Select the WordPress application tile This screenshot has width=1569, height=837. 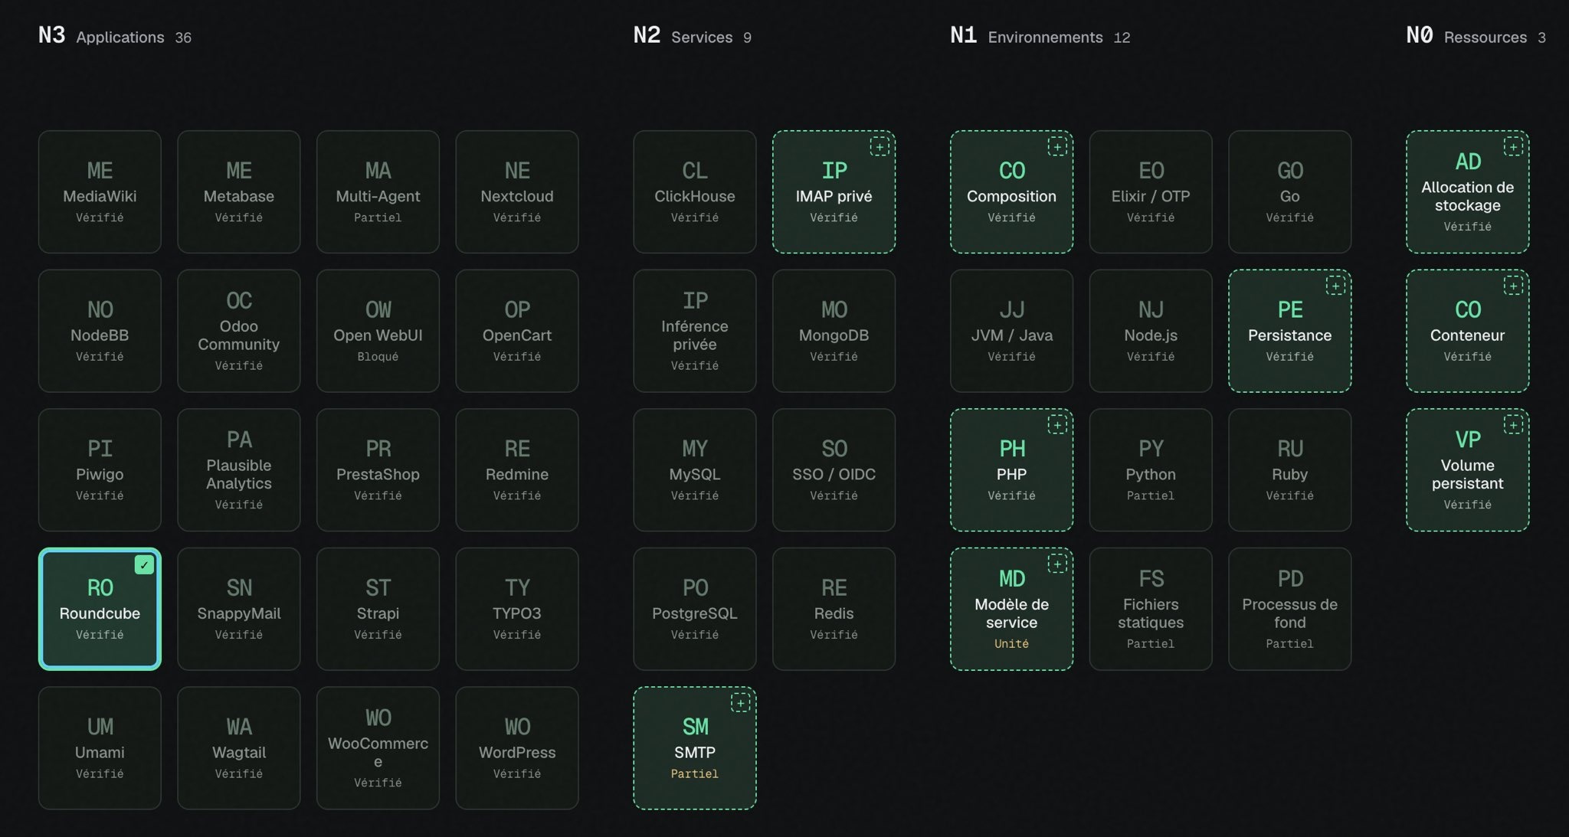click(x=517, y=748)
